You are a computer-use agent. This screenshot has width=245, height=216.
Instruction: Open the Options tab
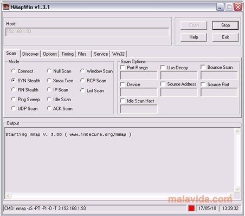click(x=50, y=54)
